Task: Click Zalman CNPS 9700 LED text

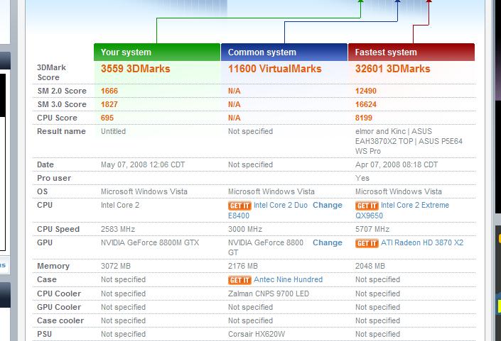Action: coord(269,294)
